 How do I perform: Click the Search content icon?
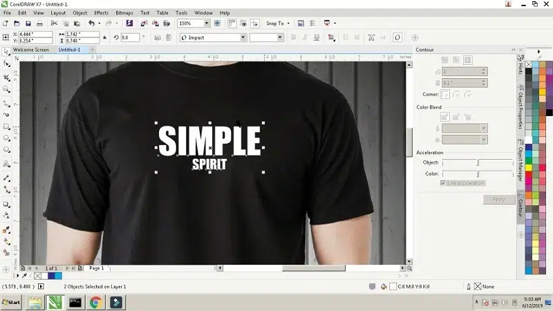(129, 23)
